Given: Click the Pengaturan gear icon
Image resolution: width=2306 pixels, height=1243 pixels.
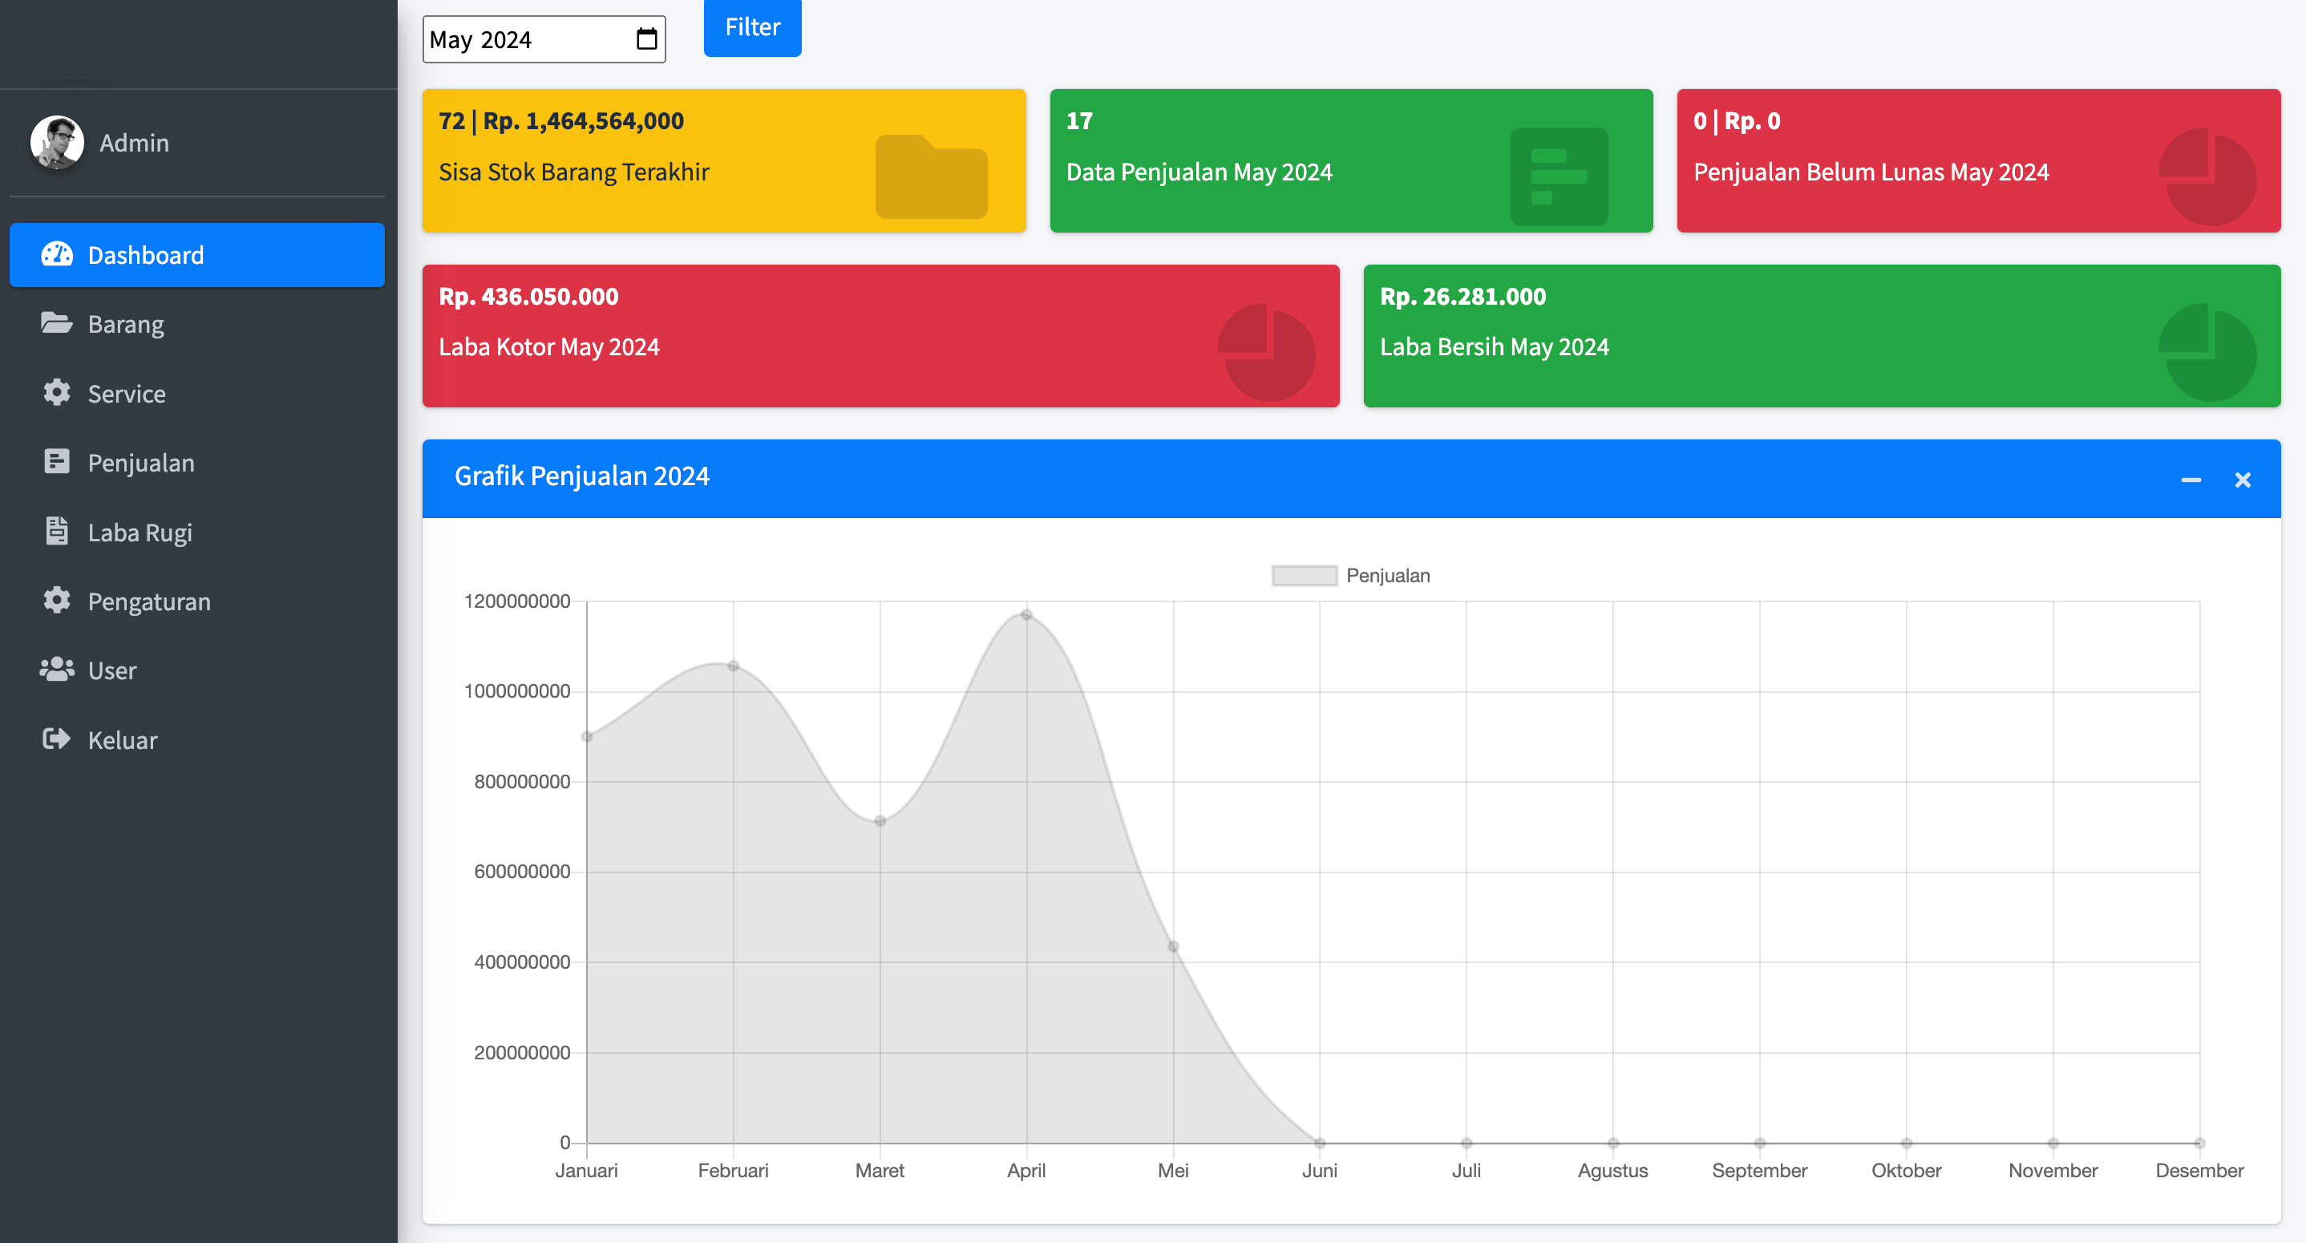Looking at the screenshot, I should (x=56, y=601).
